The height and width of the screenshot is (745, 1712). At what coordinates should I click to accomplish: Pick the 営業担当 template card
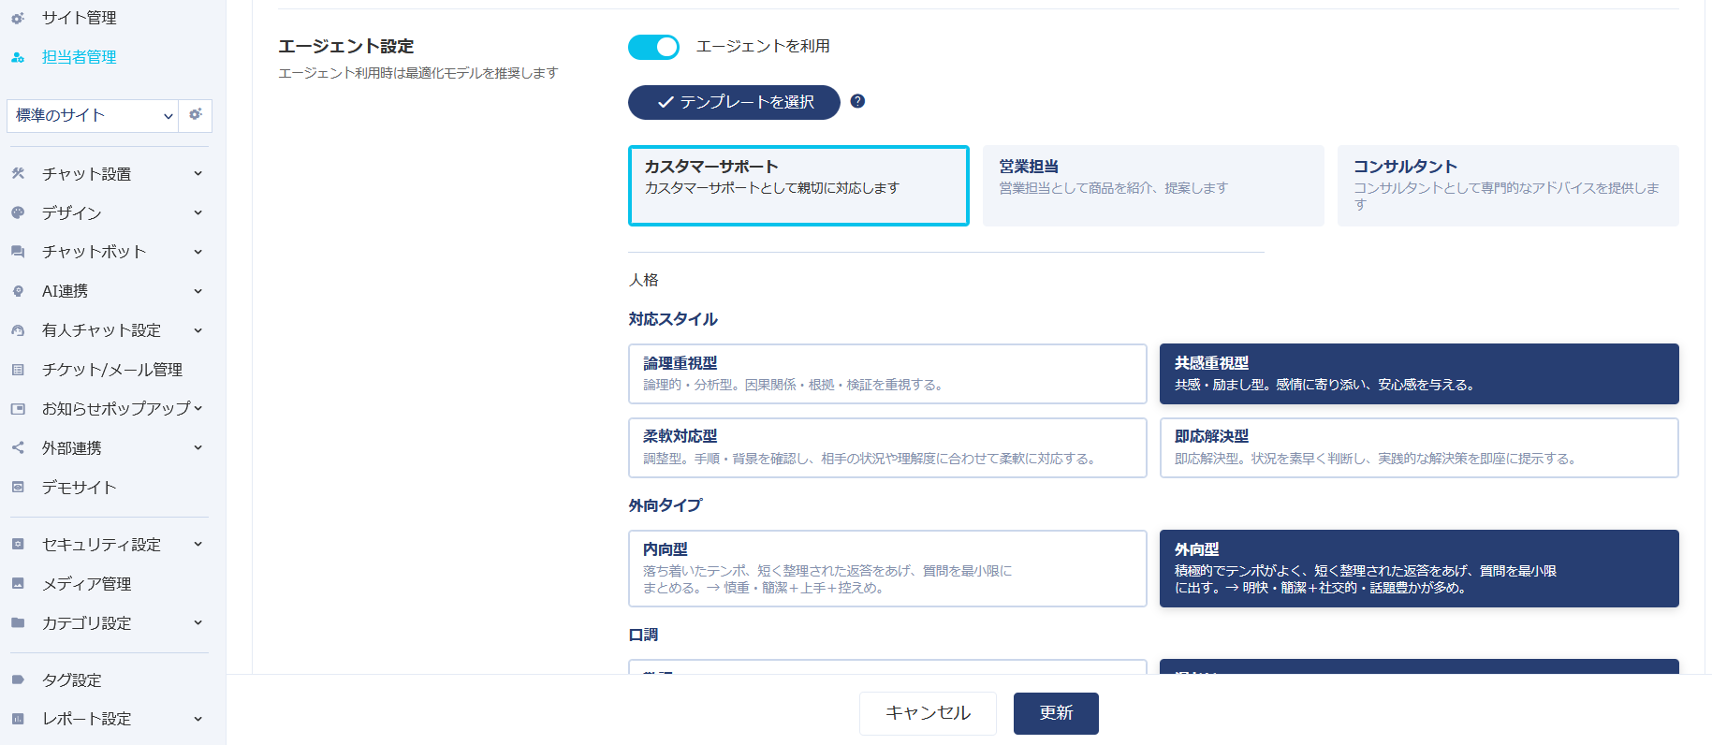tap(1152, 185)
